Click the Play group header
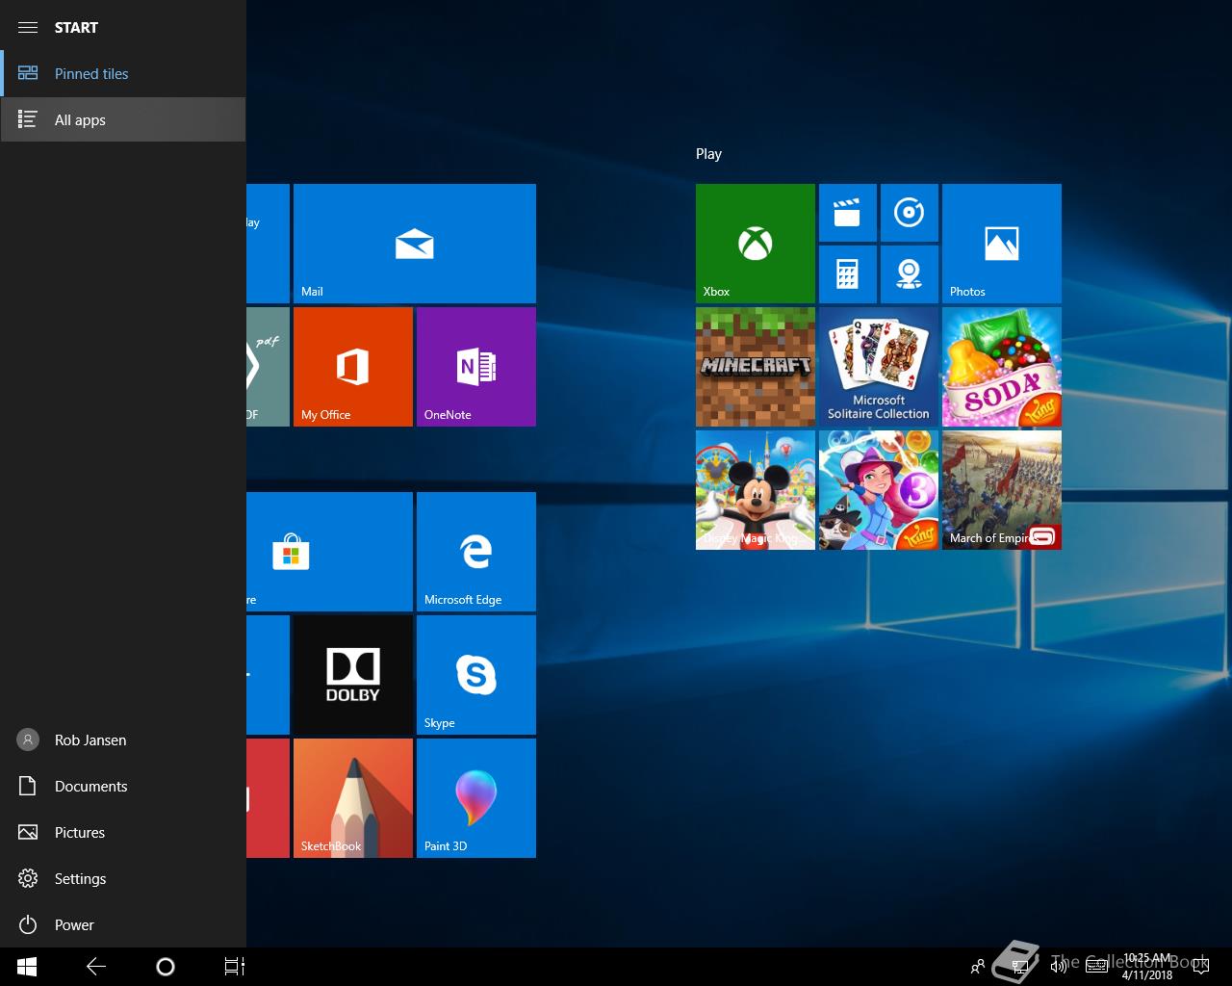1232x986 pixels. 708,154
